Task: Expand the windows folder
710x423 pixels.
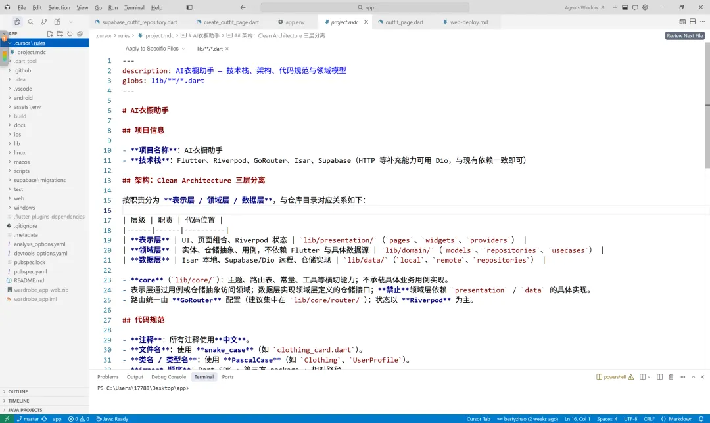Action: (x=45, y=208)
